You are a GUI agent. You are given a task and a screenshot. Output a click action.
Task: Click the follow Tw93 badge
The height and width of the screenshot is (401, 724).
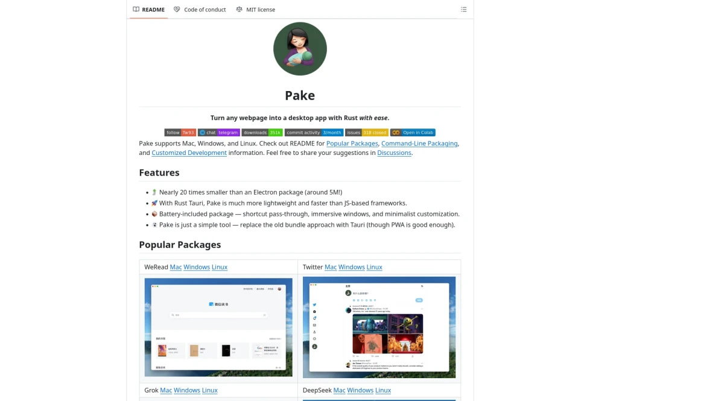click(x=180, y=133)
